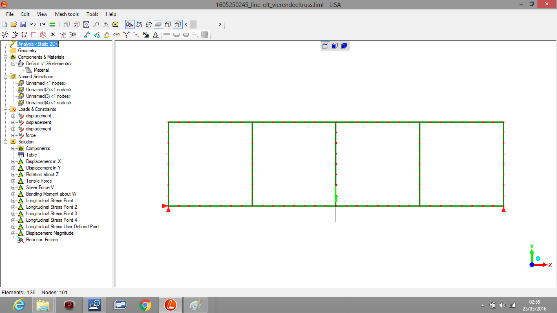Click the new node star icon
Viewport: 557px width, 313px height.
(5, 35)
